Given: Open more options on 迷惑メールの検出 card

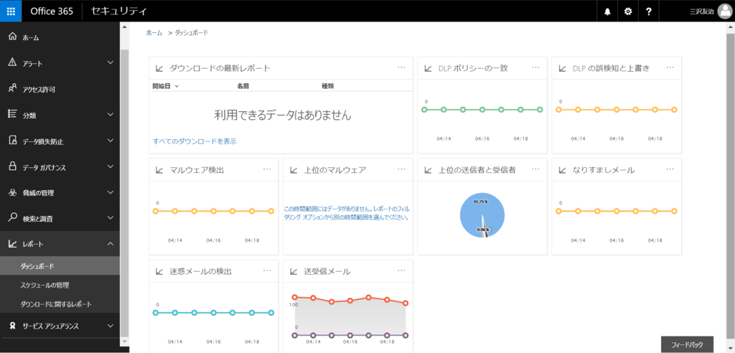Looking at the screenshot, I should click(267, 270).
